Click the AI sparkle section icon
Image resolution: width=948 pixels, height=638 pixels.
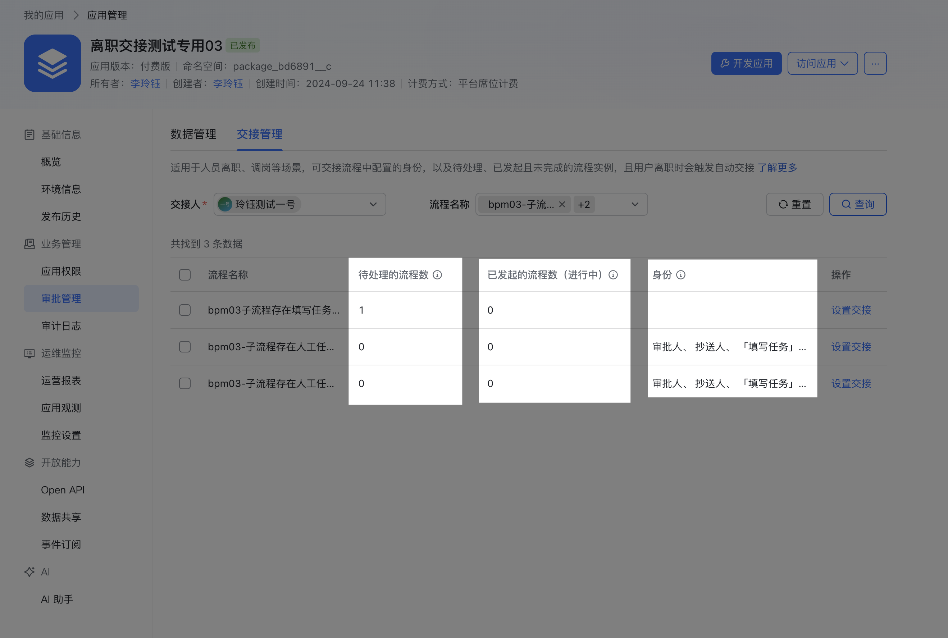29,572
